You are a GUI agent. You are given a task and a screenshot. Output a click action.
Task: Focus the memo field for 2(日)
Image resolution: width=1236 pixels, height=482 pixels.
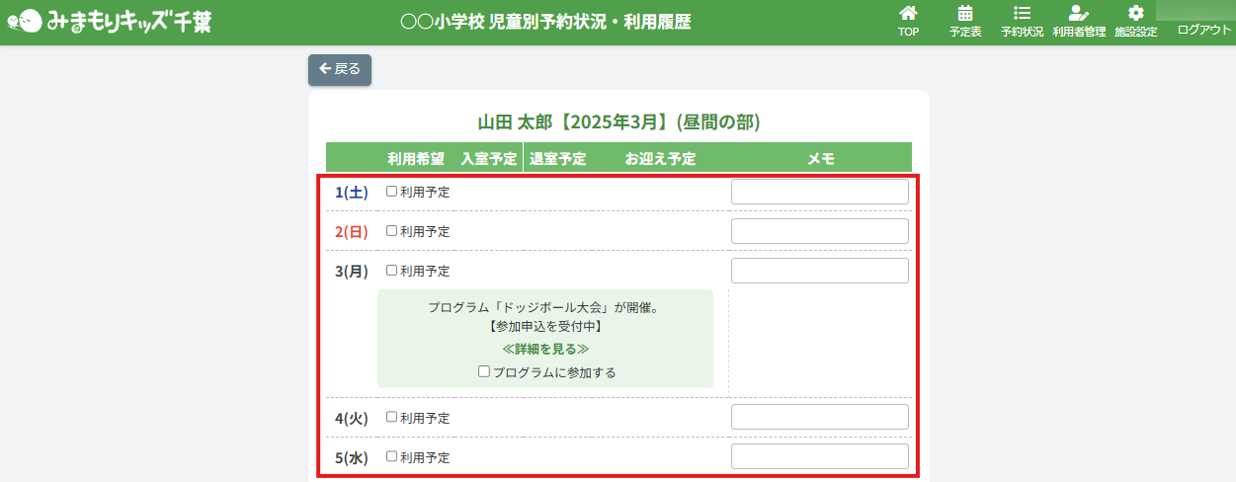coord(819,231)
